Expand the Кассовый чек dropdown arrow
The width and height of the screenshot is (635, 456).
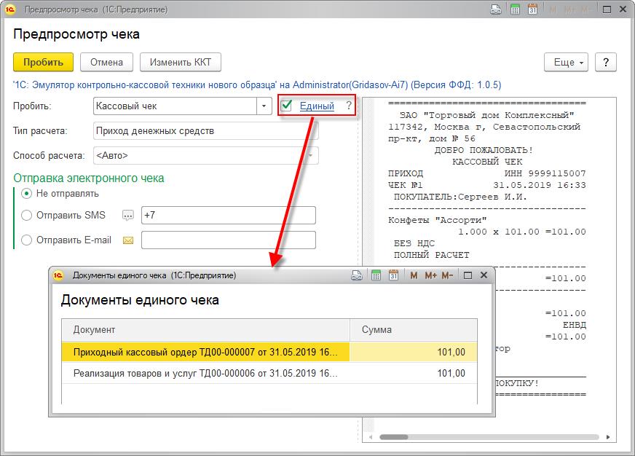264,106
